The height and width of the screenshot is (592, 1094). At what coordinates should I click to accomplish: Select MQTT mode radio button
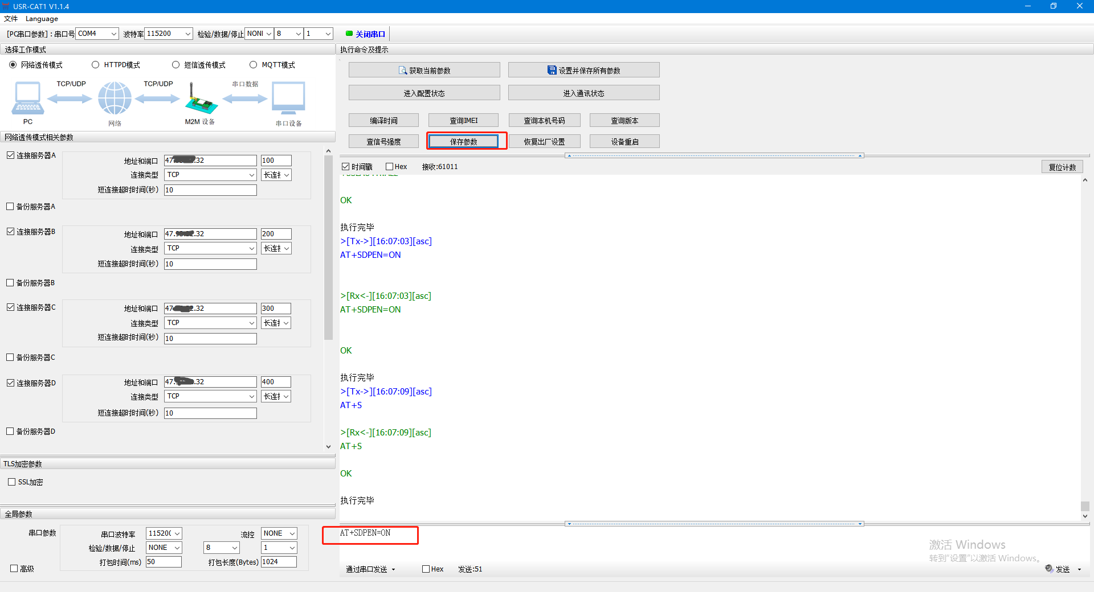click(x=254, y=65)
